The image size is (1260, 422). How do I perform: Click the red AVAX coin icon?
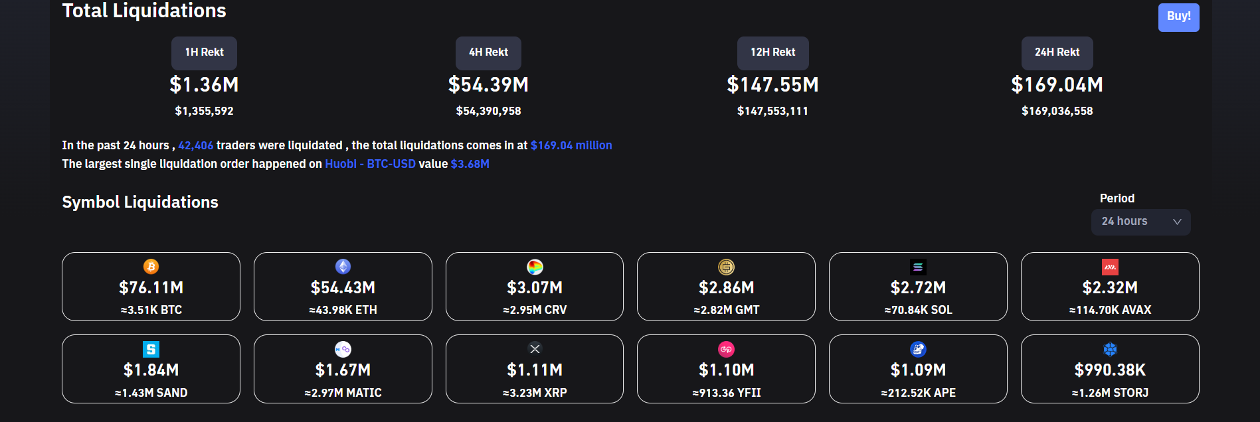1110,267
